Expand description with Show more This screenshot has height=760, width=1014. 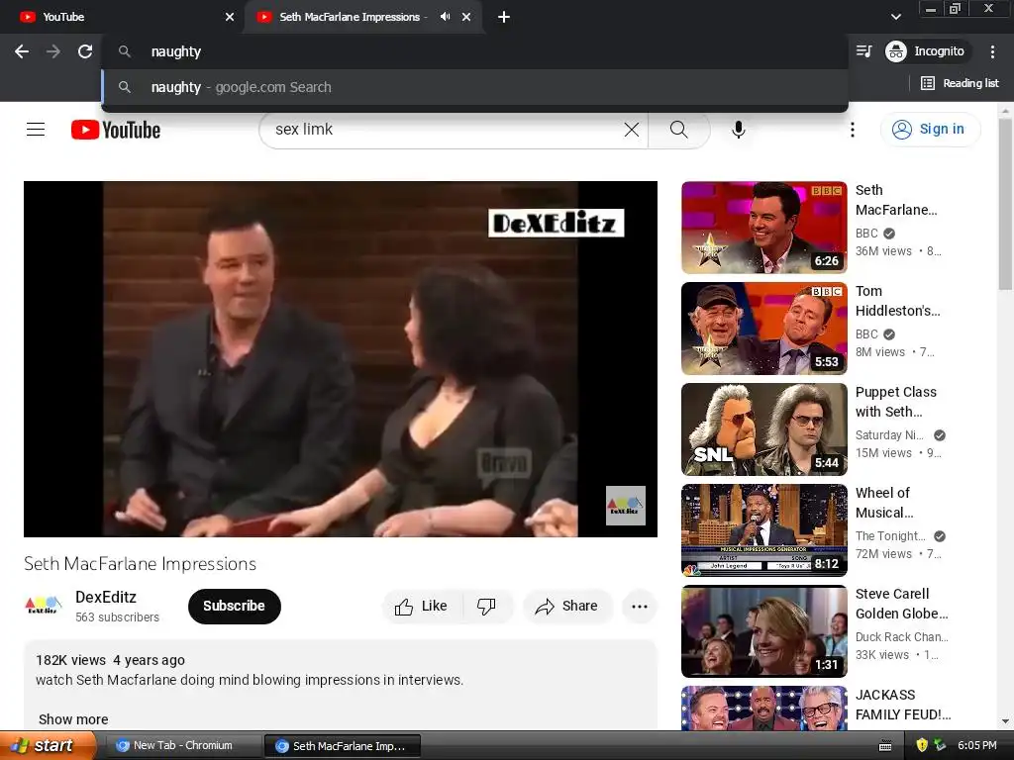73,719
